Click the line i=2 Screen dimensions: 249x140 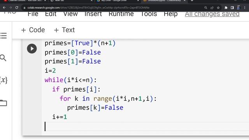point(50,71)
